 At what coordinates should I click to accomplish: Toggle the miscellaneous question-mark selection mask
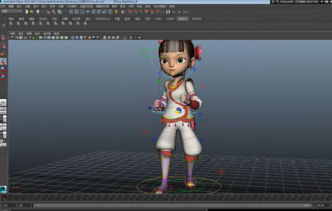110,12
